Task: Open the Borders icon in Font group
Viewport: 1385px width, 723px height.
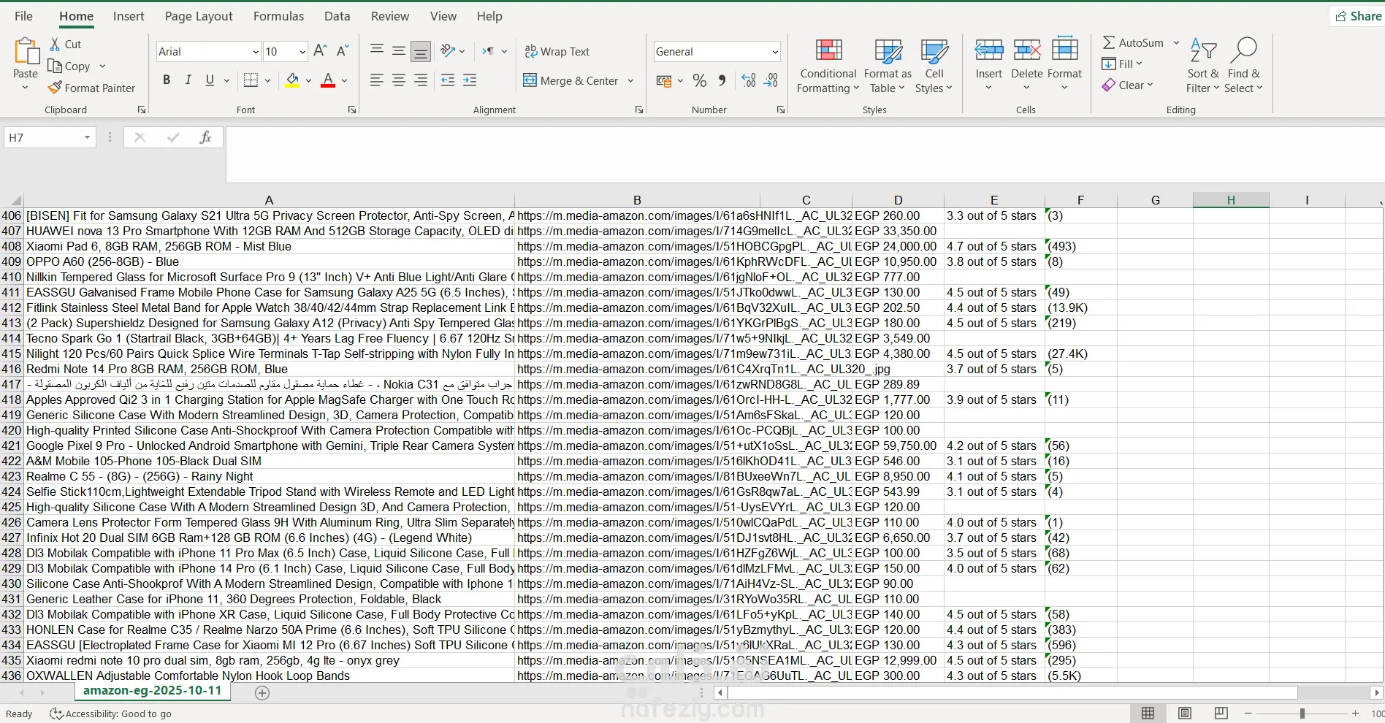Action: tap(251, 80)
